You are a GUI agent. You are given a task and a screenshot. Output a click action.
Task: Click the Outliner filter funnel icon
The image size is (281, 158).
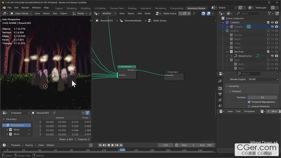[269, 13]
